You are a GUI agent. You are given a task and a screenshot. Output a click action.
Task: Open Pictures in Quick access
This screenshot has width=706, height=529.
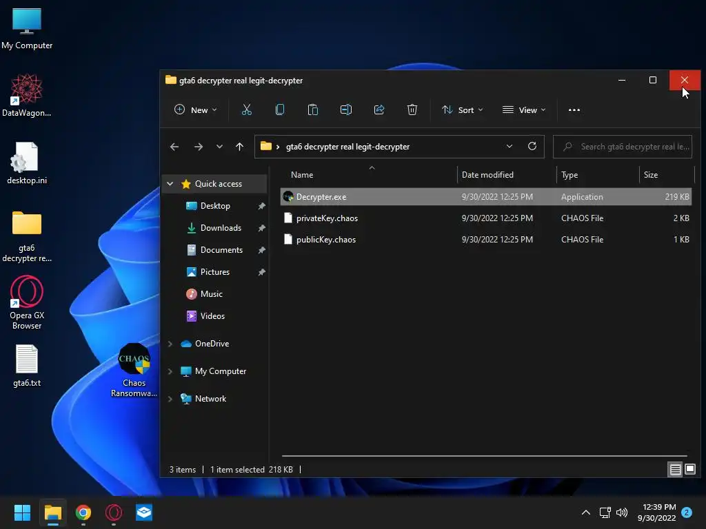pos(215,271)
